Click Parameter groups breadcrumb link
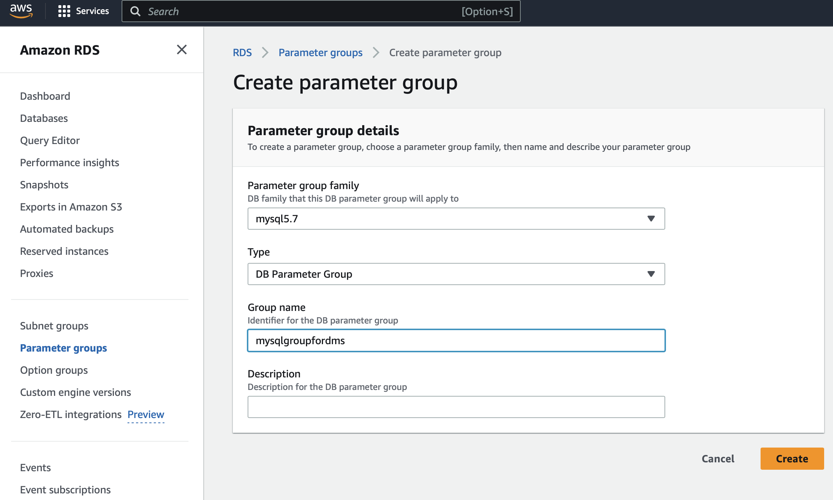The width and height of the screenshot is (833, 500). click(320, 52)
